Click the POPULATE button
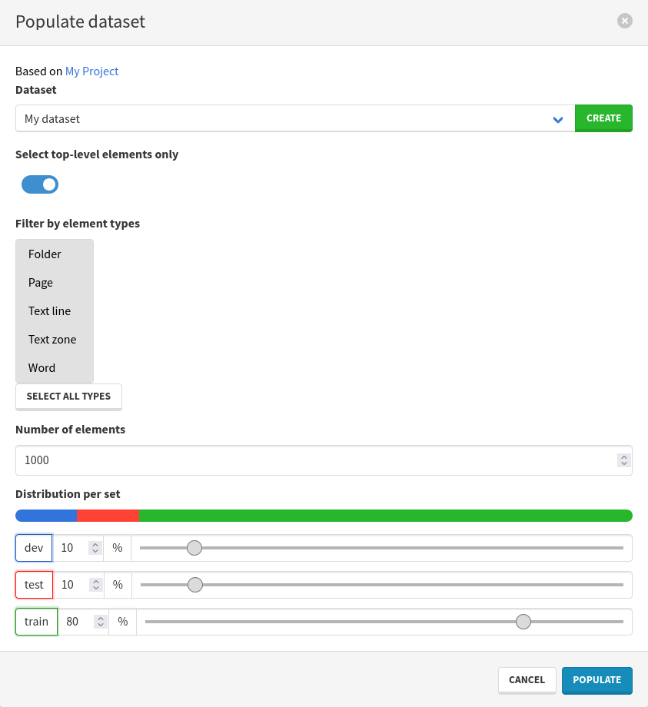Viewport: 648px width, 707px height. click(x=597, y=680)
